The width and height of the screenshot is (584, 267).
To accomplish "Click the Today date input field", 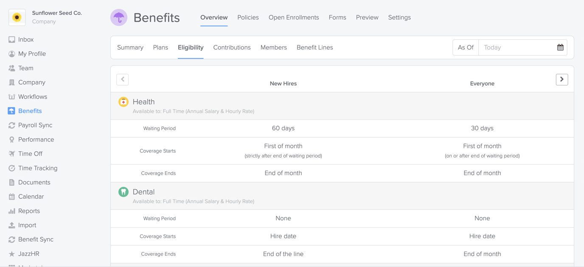I will click(514, 47).
